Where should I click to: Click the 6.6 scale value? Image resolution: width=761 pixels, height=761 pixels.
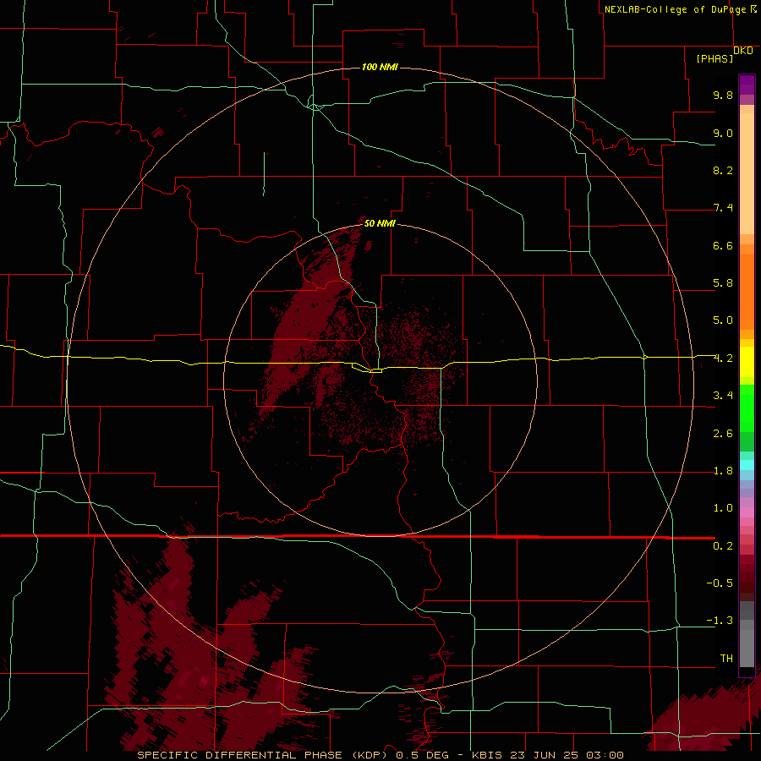(723, 245)
